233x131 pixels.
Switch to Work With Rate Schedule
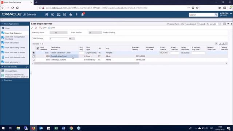(15, 52)
